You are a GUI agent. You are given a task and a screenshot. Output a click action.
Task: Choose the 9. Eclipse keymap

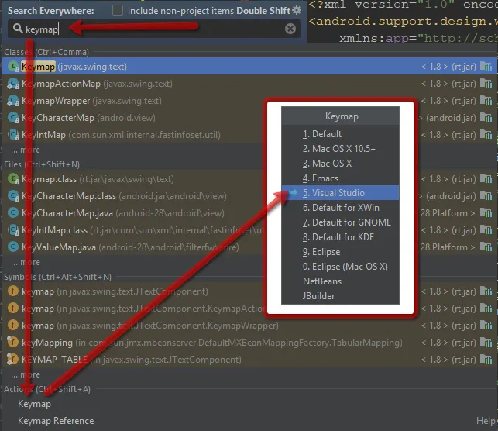(340, 252)
